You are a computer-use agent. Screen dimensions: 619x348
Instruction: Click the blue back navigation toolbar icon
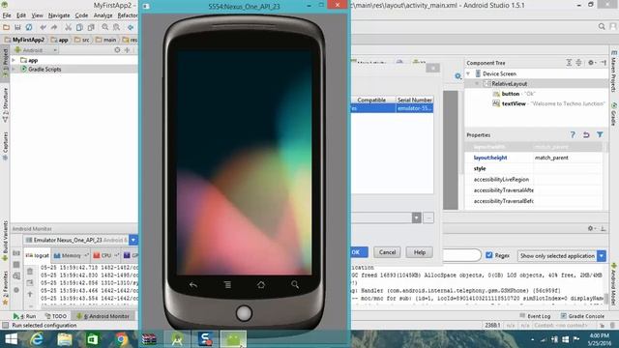point(131,27)
